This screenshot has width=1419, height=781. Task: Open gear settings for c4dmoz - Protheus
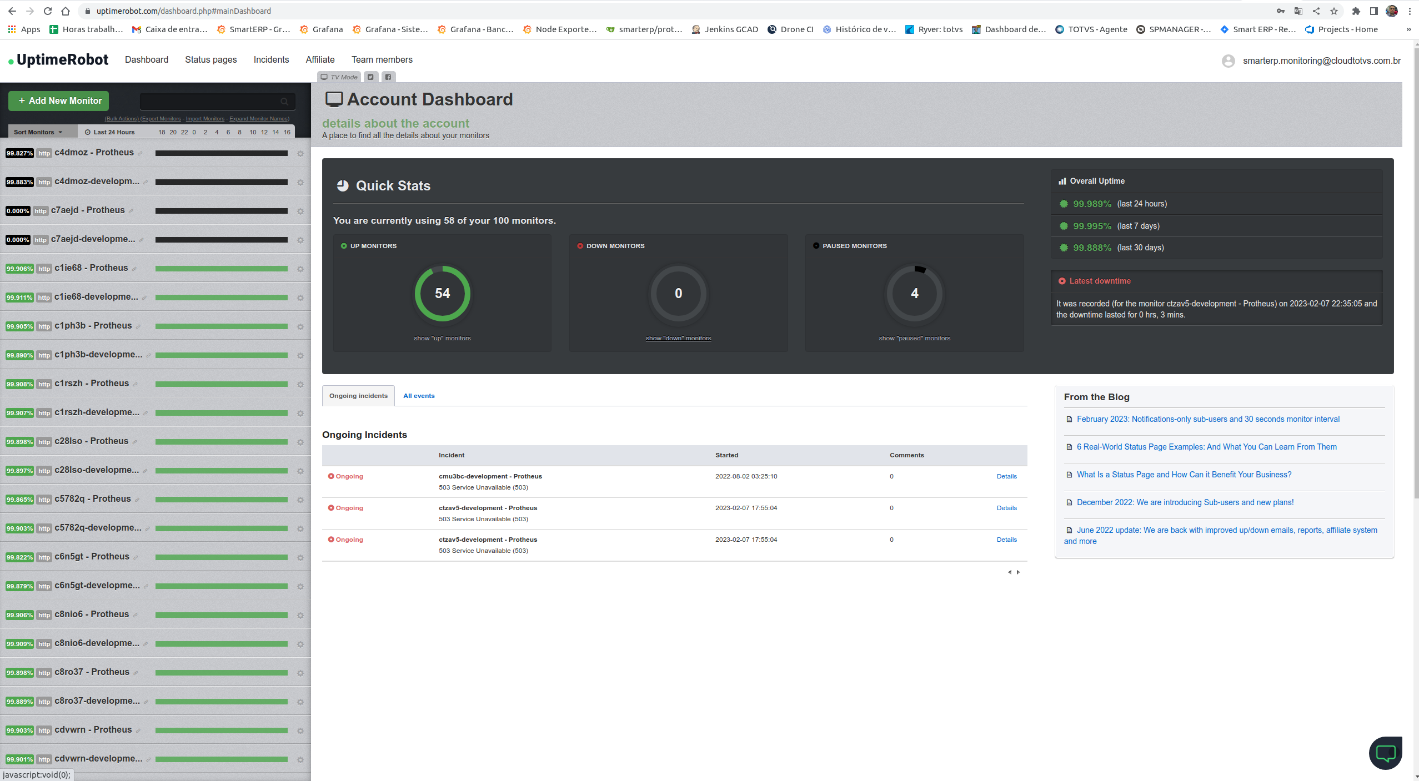(x=300, y=154)
